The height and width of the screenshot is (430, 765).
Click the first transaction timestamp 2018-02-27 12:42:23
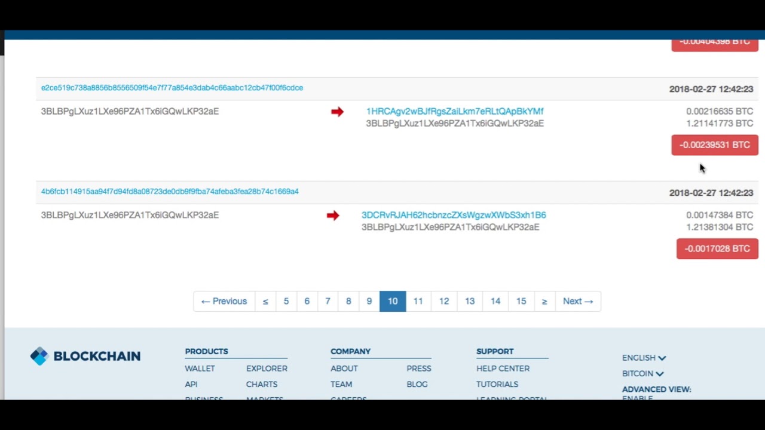tap(711, 89)
